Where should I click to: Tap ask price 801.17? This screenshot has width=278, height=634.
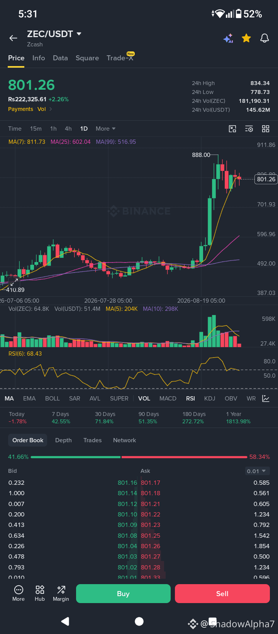[151, 483]
